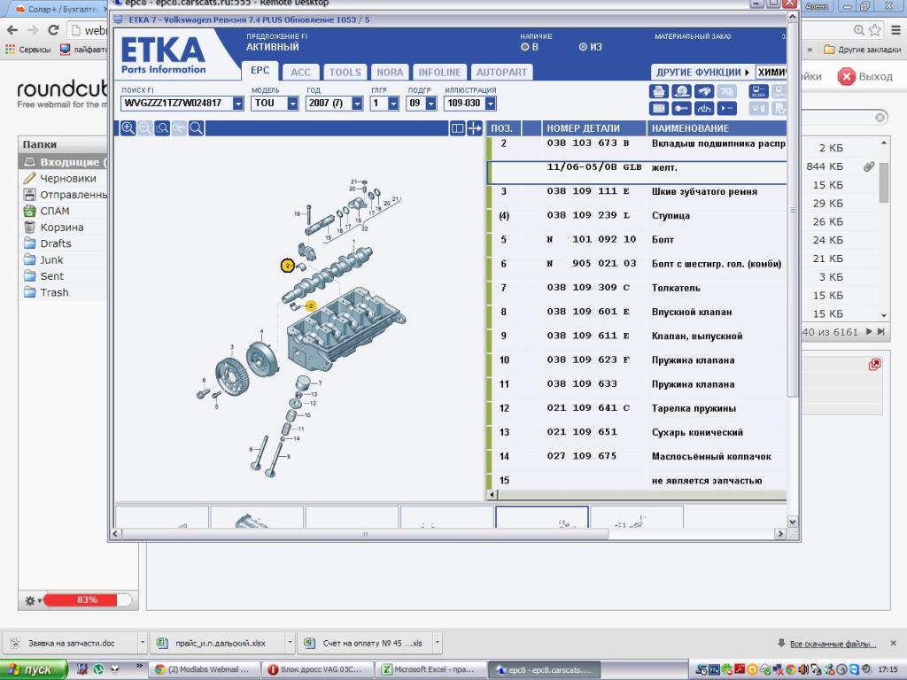Click the vehicle data gauge icon
This screenshot has height=680, width=907.
coord(704,108)
